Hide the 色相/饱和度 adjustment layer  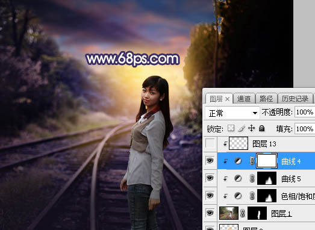[210, 196]
